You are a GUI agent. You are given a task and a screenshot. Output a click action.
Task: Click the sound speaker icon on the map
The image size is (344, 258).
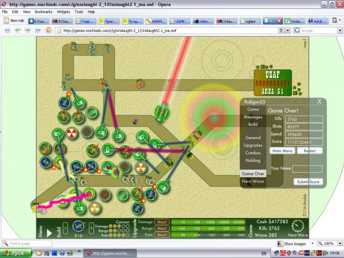point(42,211)
